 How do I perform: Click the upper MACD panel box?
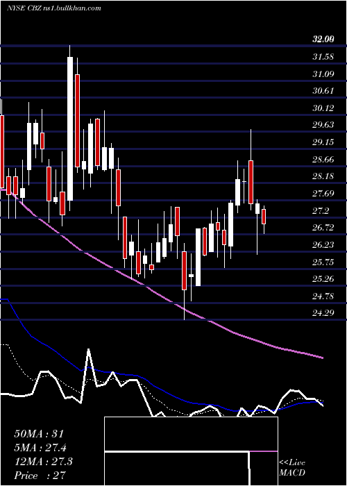point(191,434)
